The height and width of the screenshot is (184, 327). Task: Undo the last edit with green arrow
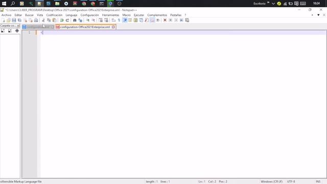(62, 20)
